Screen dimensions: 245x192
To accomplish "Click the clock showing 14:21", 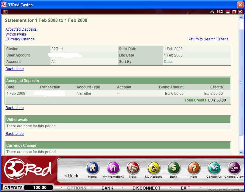I will (x=220, y=12).
